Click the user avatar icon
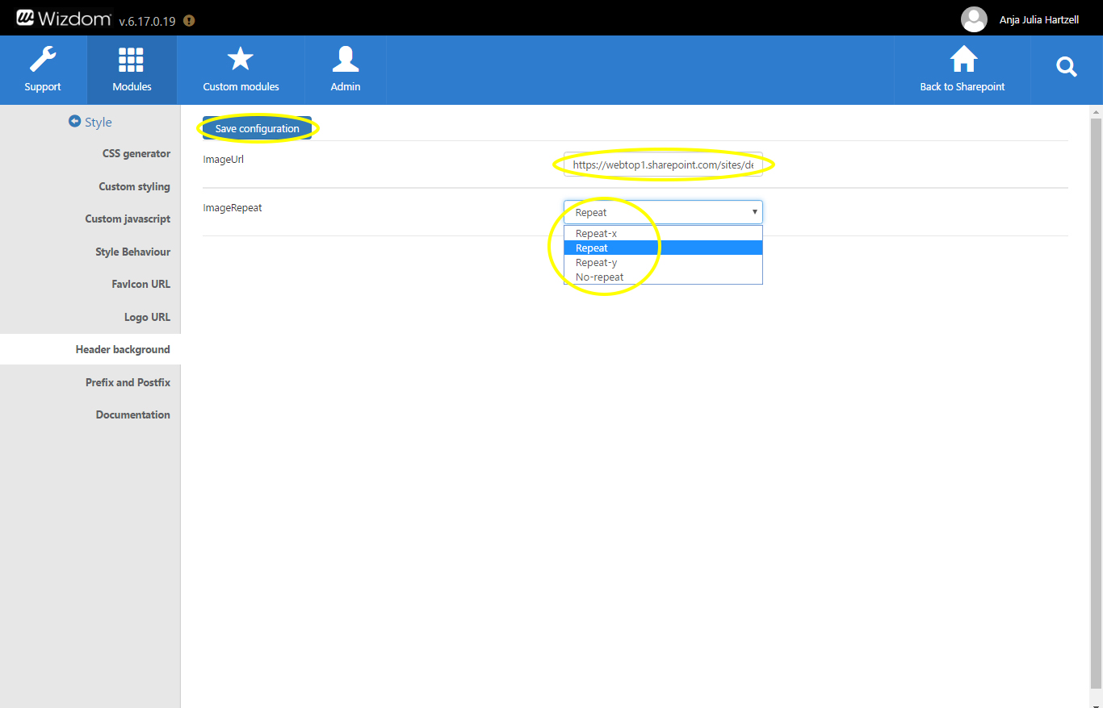 975,19
